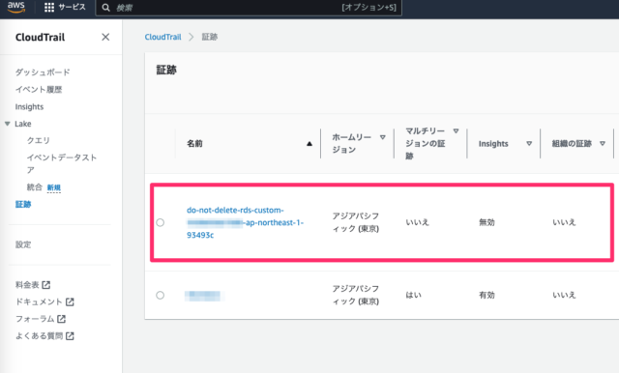Click the external-link icon beside ドキュメント
Image resolution: width=619 pixels, height=373 pixels.
pyautogui.click(x=70, y=301)
